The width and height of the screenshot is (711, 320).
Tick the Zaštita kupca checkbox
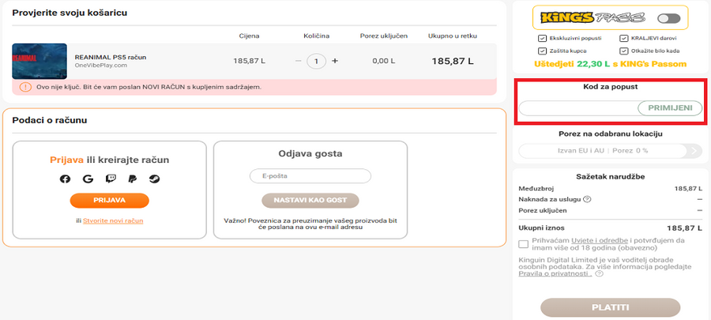click(542, 51)
